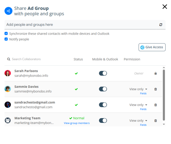Click trash icon for Marketing Team

[155, 121]
